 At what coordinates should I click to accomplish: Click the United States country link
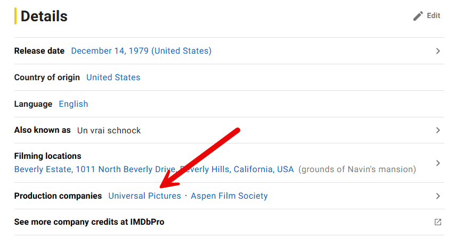113,78
